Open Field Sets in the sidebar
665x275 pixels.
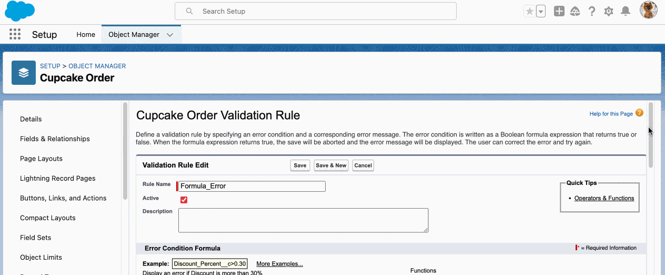[36, 238]
